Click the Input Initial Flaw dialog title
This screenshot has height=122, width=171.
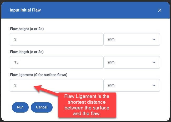(x=25, y=10)
